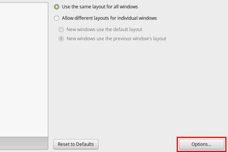Click the label text "individual windows"
Screen dimensions: 228x152
coord(137,18)
